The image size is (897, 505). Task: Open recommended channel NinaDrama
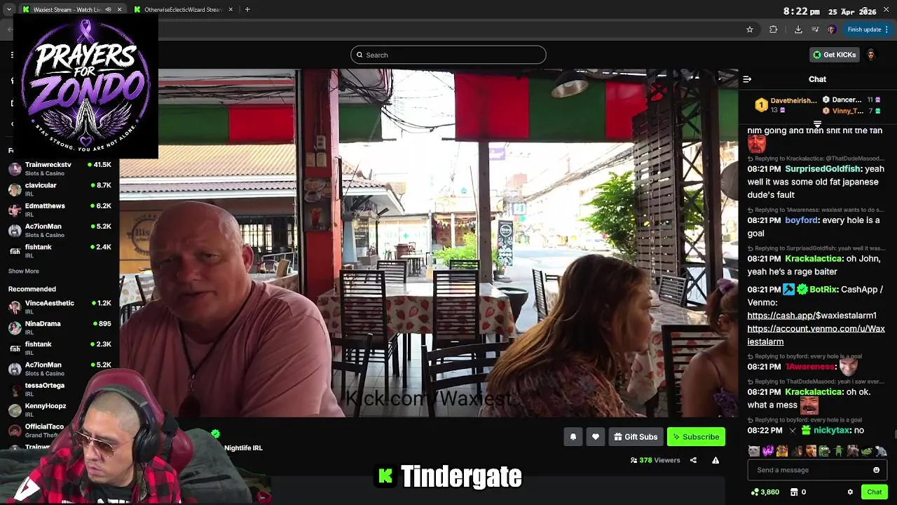tap(60, 328)
